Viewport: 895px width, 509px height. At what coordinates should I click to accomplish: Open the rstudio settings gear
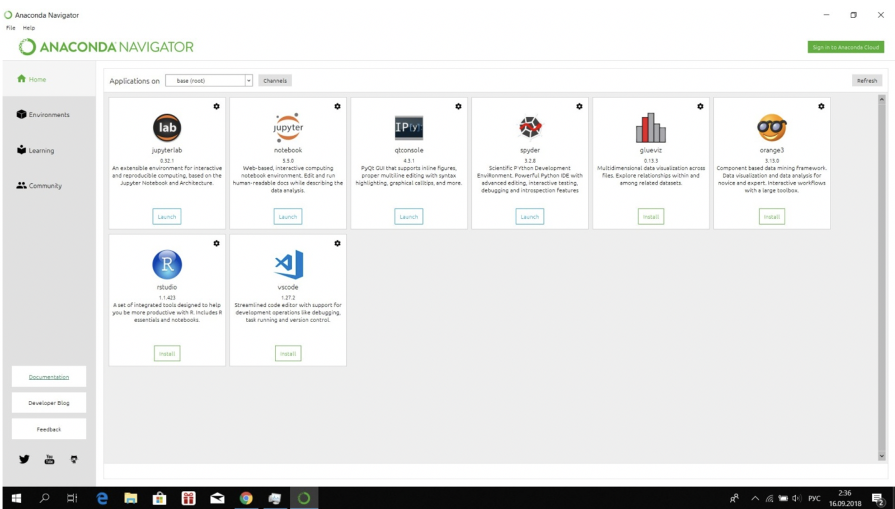point(216,243)
